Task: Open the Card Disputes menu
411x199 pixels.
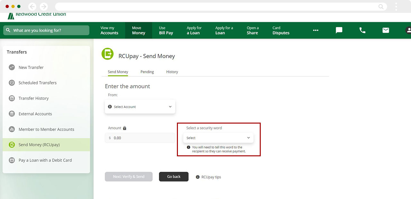Action: pyautogui.click(x=281, y=30)
